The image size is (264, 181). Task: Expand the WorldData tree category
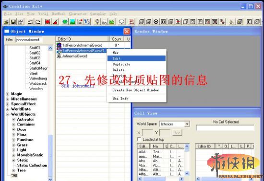click(x=7, y=109)
